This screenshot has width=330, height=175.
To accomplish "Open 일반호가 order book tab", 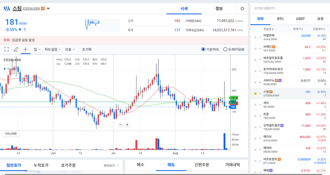I will pos(14,166).
